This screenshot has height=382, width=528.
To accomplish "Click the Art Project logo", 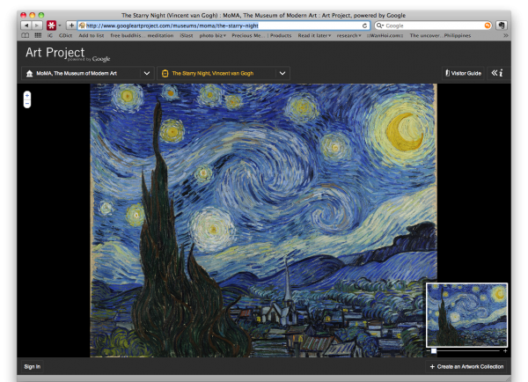I will pos(68,54).
